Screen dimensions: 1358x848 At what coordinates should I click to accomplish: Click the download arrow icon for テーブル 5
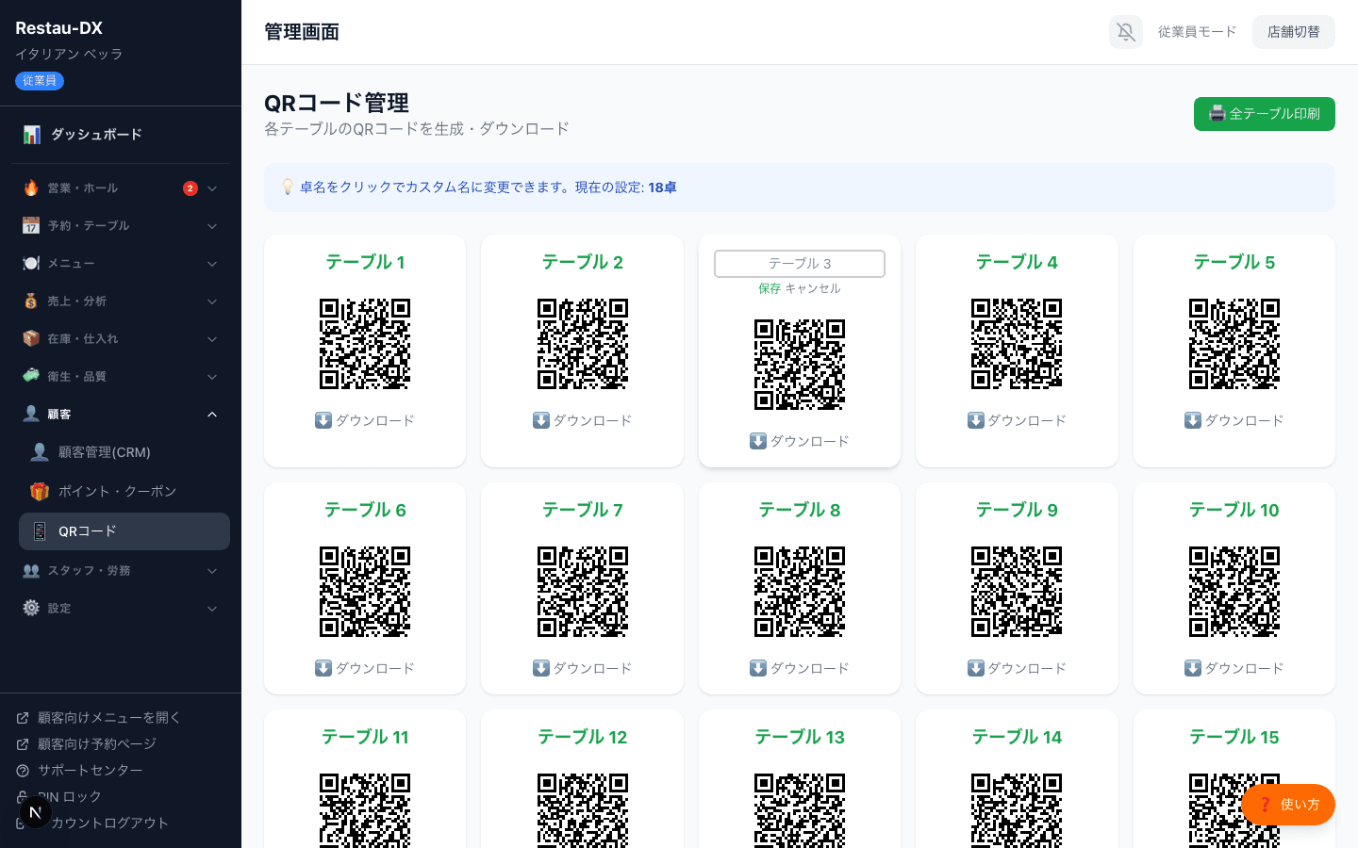coord(1193,420)
